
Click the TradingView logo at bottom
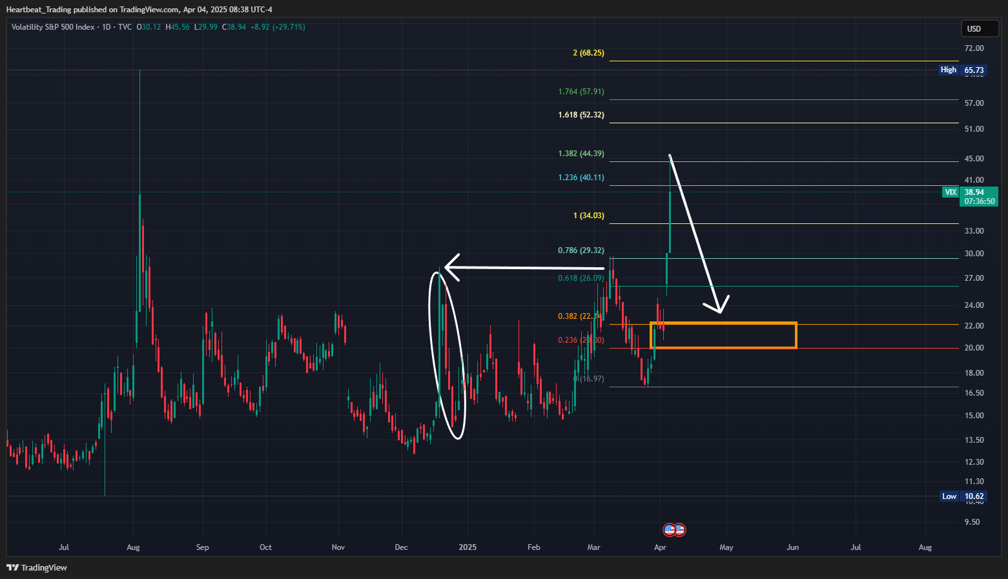point(37,567)
